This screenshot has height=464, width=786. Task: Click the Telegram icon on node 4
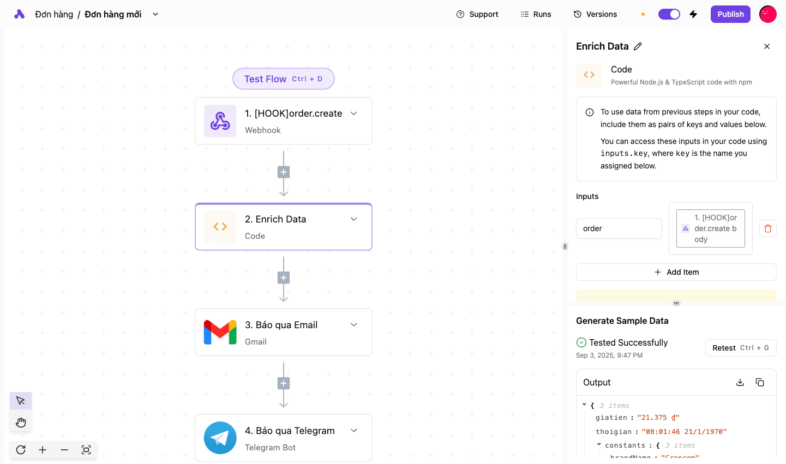[x=220, y=437]
